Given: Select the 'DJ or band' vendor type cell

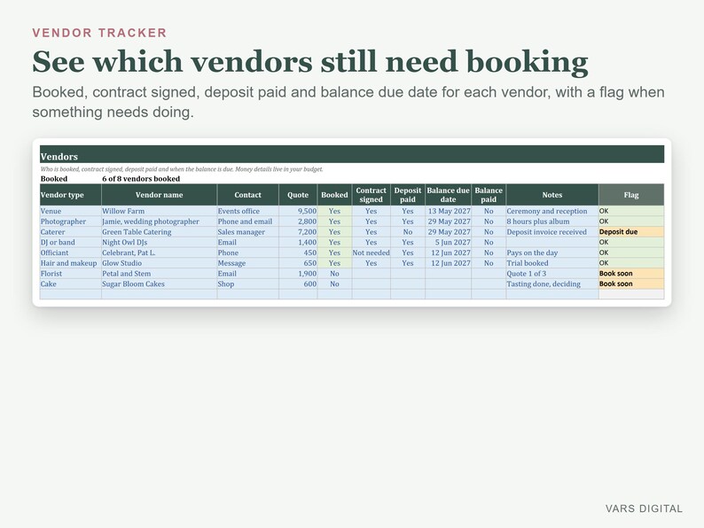Looking at the screenshot, I should click(71, 242).
